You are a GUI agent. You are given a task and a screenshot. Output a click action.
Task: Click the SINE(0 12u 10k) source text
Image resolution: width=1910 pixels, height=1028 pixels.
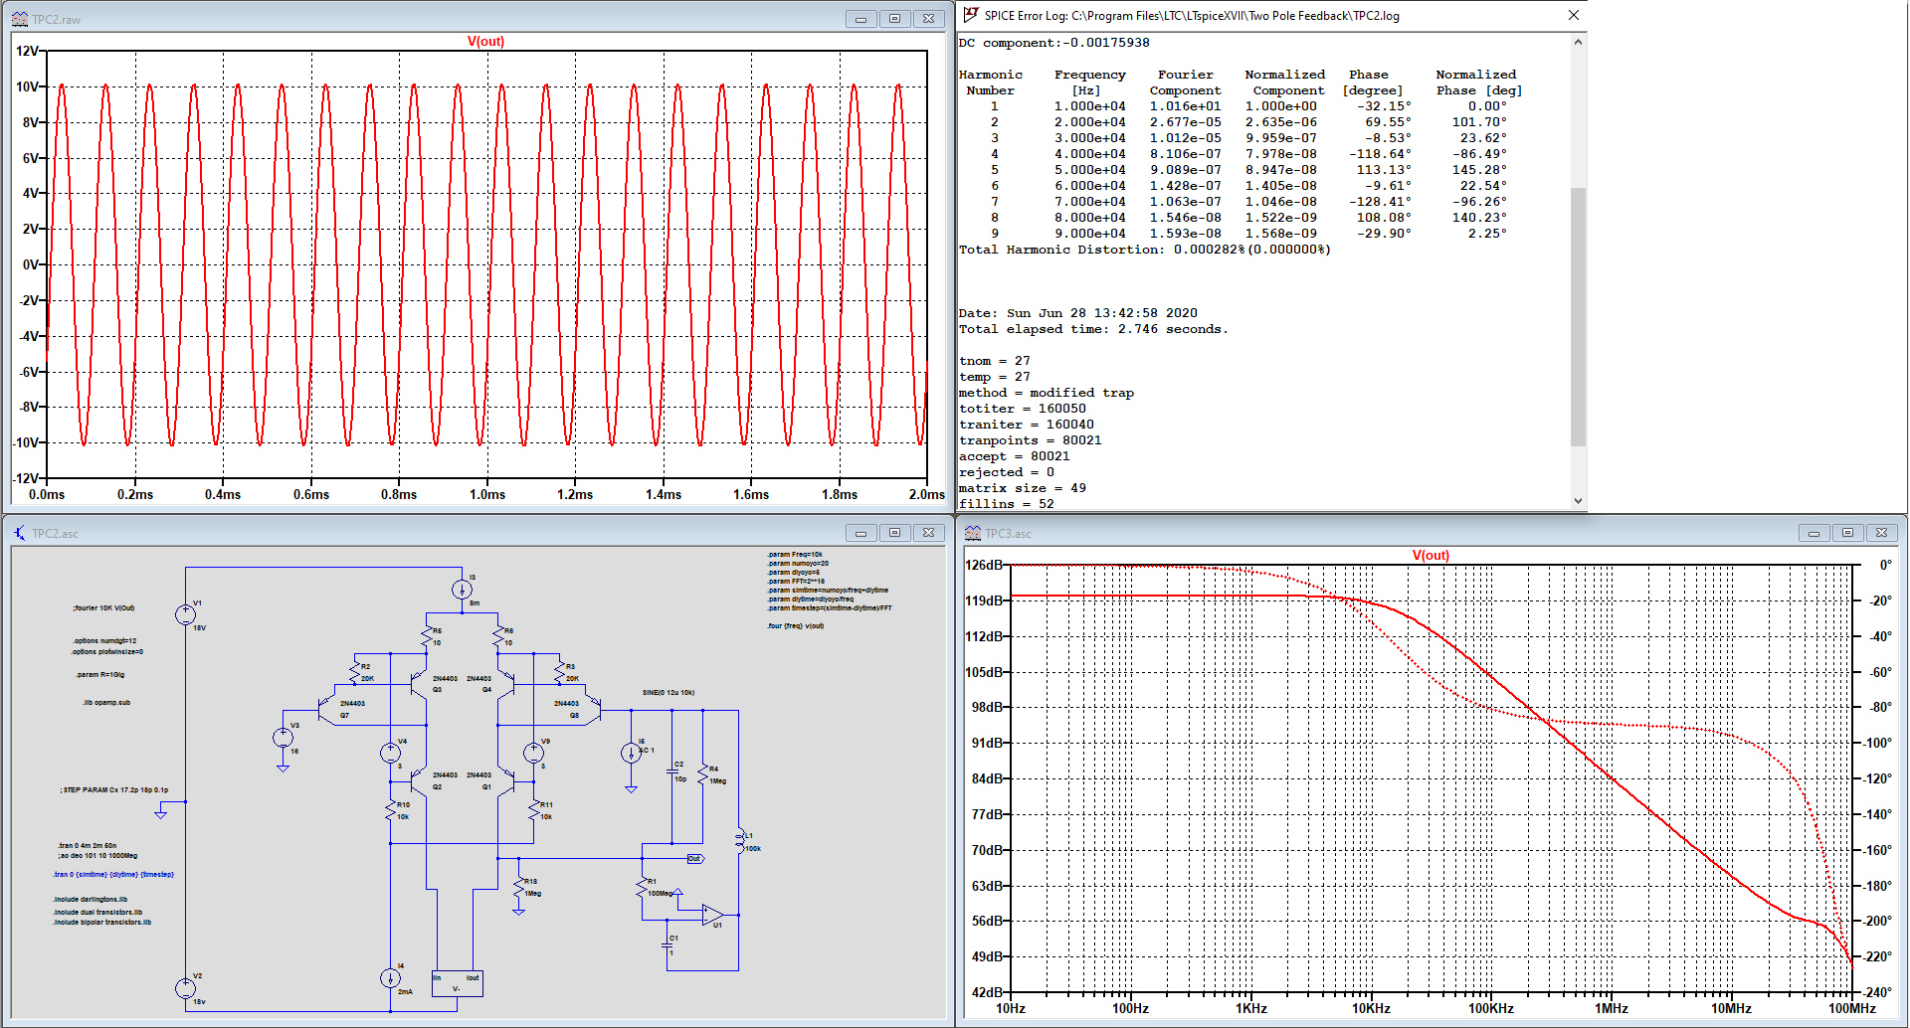(668, 693)
